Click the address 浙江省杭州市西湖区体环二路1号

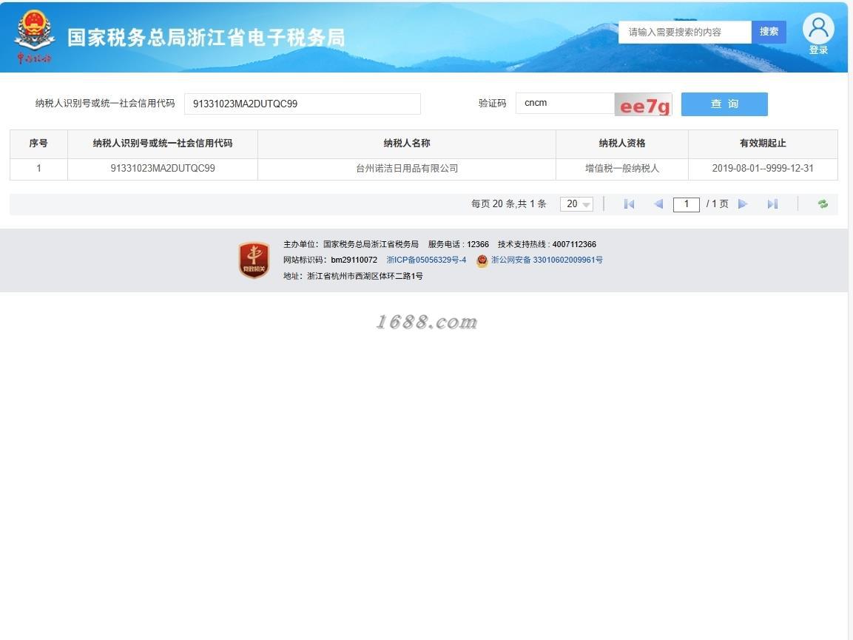(x=353, y=277)
